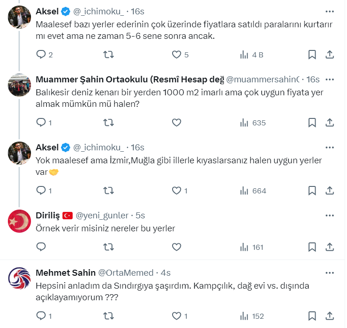The height and width of the screenshot is (328, 347).
Task: Bookmark Aksel's first tweet
Action: (312, 55)
